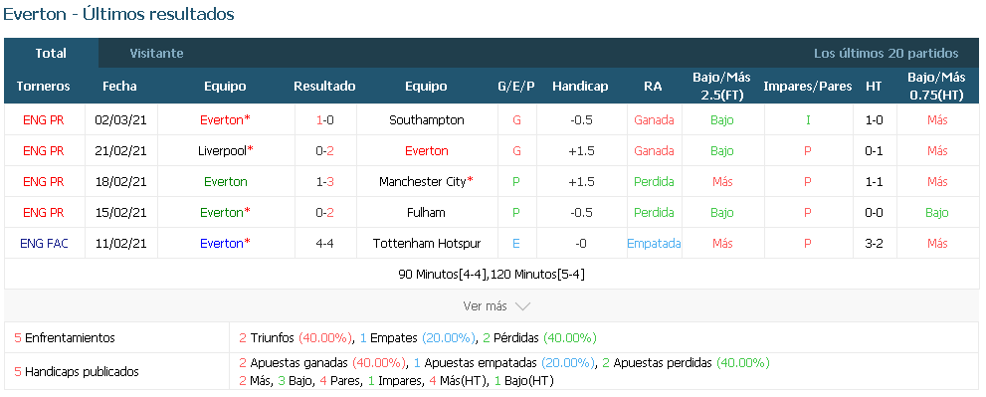Open the Tottenham Hotspur team link

(x=427, y=243)
